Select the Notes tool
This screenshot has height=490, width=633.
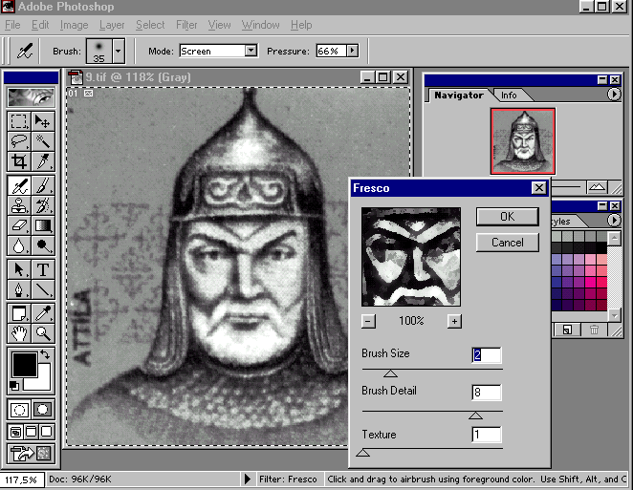[x=19, y=313]
